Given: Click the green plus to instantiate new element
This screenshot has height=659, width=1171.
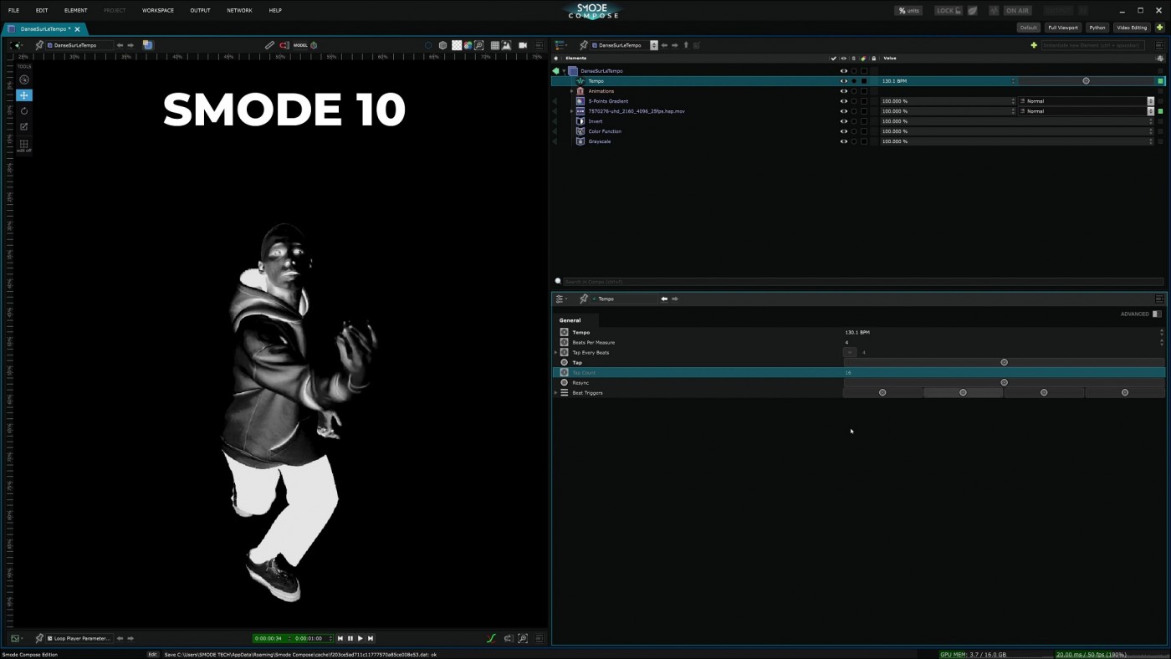Looking at the screenshot, I should (x=1034, y=45).
